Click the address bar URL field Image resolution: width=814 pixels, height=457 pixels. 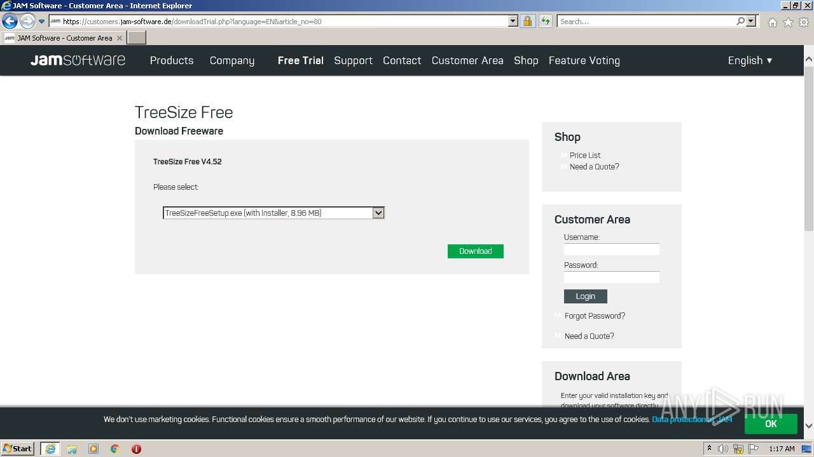pos(279,21)
